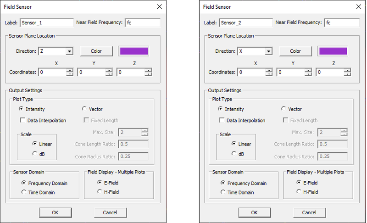Image resolution: width=367 pixels, height=223 pixels.
Task: Select dB scale in Sensor_2 dialog
Action: click(x=234, y=154)
